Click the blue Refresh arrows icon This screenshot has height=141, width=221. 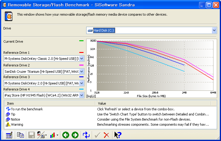pyautogui.click(x=86, y=135)
